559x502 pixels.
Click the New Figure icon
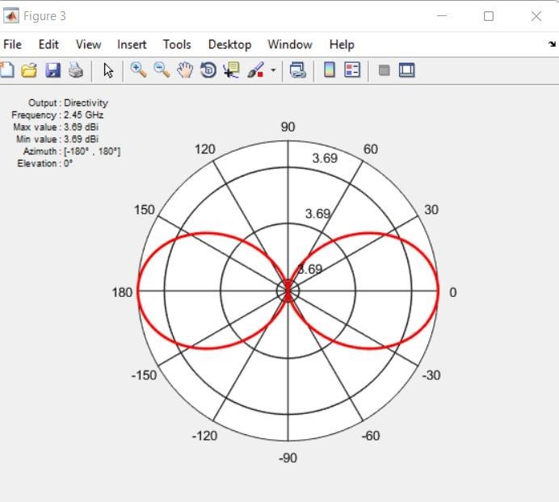pyautogui.click(x=6, y=70)
